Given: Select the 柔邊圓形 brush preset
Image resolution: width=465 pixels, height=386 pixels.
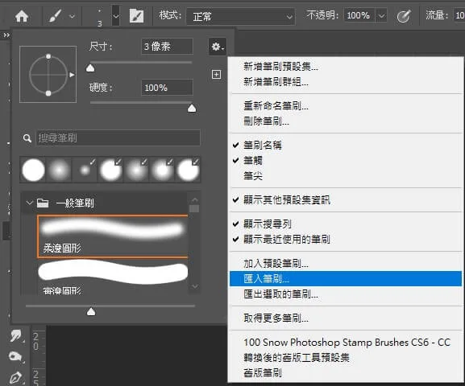Looking at the screenshot, I should 112,236.
